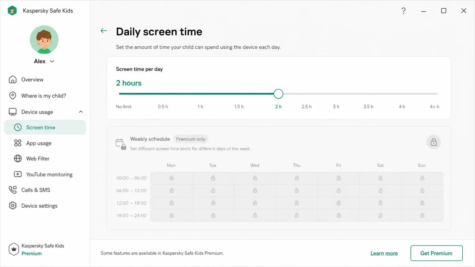This screenshot has width=475, height=267.
Task: Click the Weekly schedule calendar lock icon
Action: pyautogui.click(x=121, y=144)
